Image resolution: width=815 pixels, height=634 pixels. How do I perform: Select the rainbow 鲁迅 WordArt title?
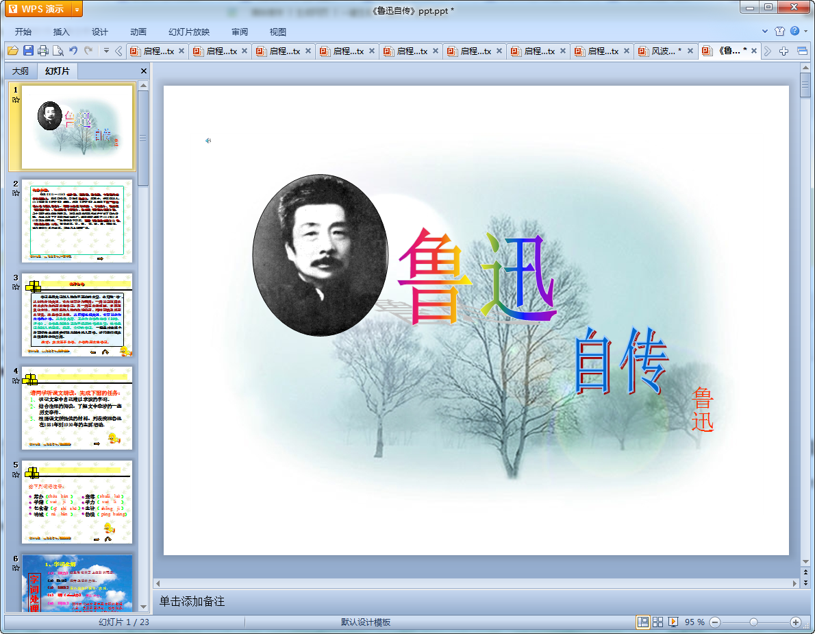click(x=477, y=276)
